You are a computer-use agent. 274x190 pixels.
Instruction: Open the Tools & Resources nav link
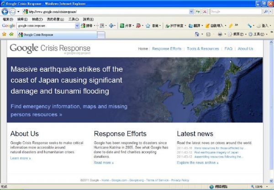203,49
